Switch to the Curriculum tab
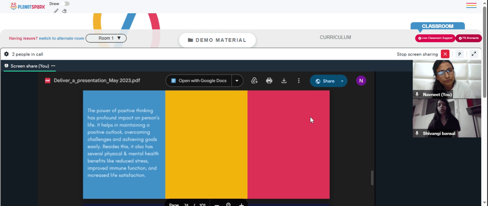This screenshot has height=206, width=488. pyautogui.click(x=335, y=37)
